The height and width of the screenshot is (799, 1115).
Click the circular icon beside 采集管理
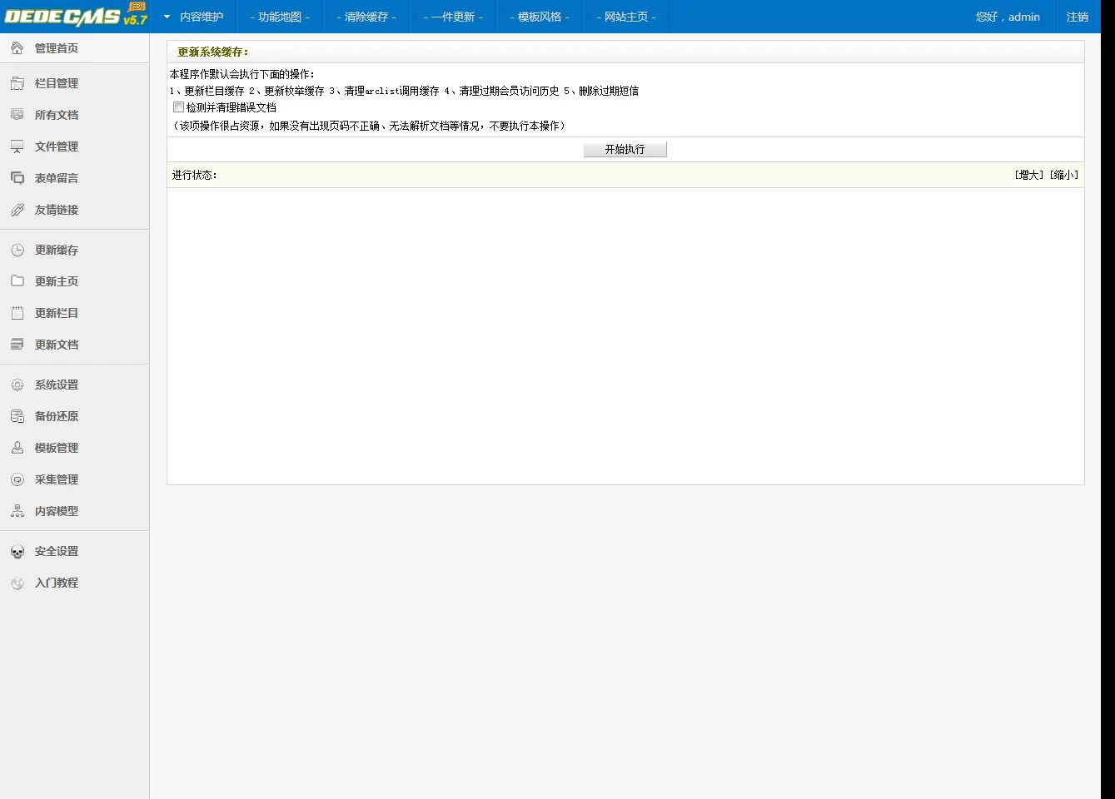tap(17, 479)
